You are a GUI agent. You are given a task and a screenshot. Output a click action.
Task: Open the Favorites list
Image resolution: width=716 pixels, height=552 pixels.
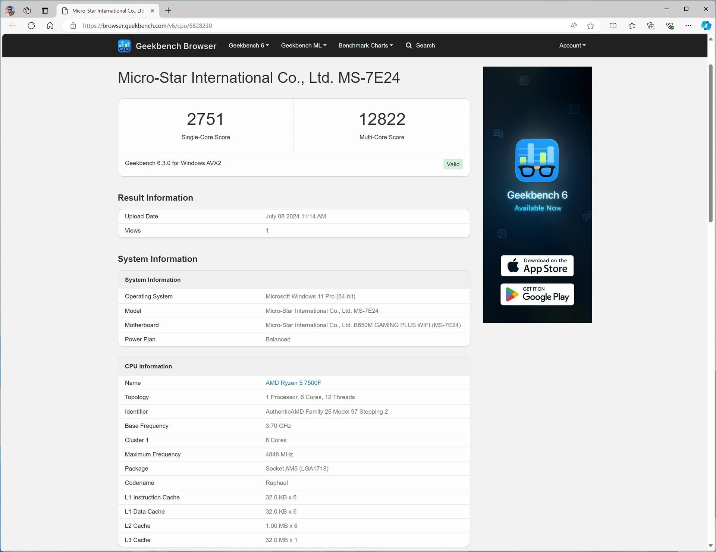click(632, 26)
